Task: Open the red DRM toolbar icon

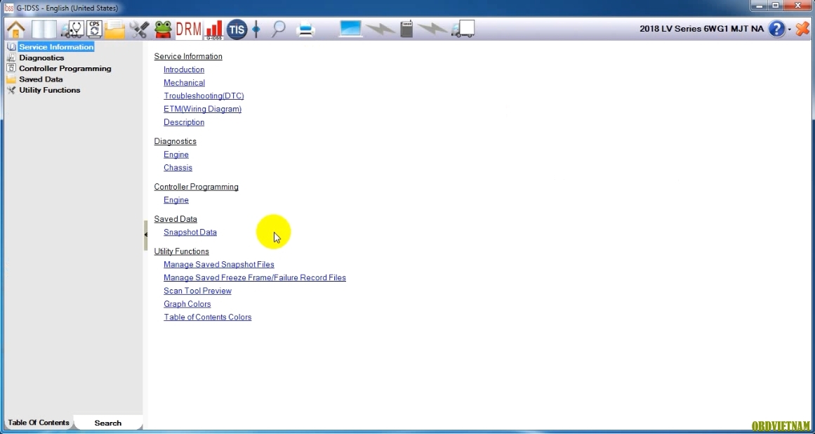Action: pos(188,29)
